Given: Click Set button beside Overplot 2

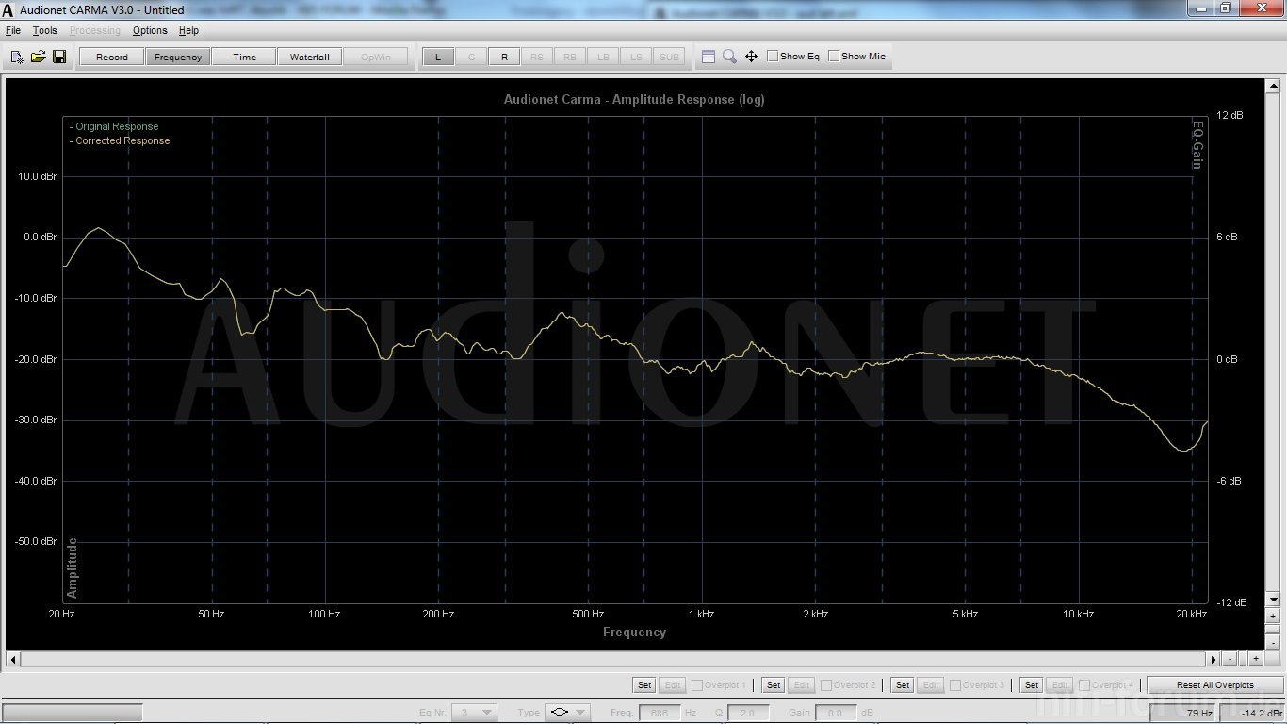Looking at the screenshot, I should pyautogui.click(x=774, y=685).
